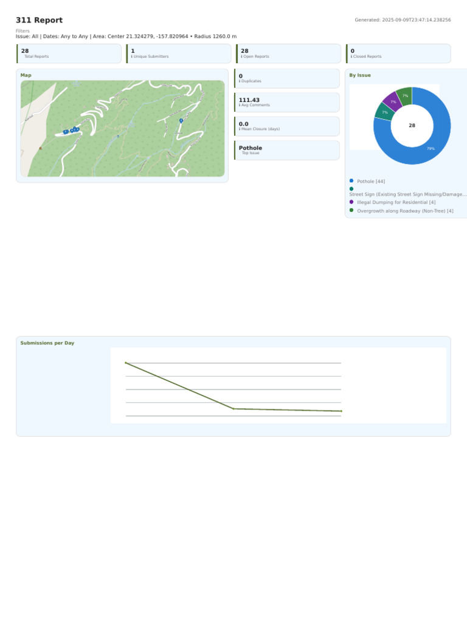The width and height of the screenshot is (467, 622).
Task: Click the 28 in the donut center
Action: 412,125
